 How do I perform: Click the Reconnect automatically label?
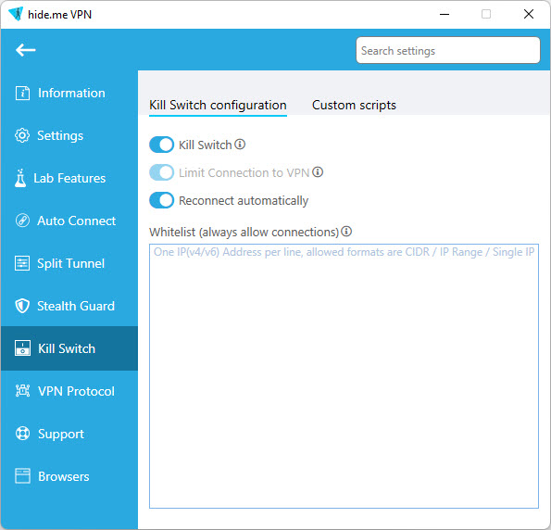(x=244, y=201)
